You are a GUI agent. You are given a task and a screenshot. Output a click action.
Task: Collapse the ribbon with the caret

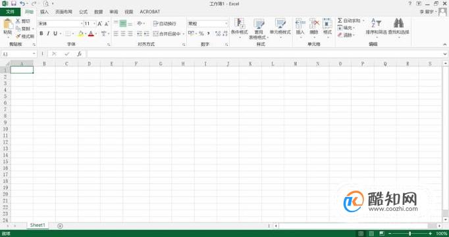(x=444, y=44)
